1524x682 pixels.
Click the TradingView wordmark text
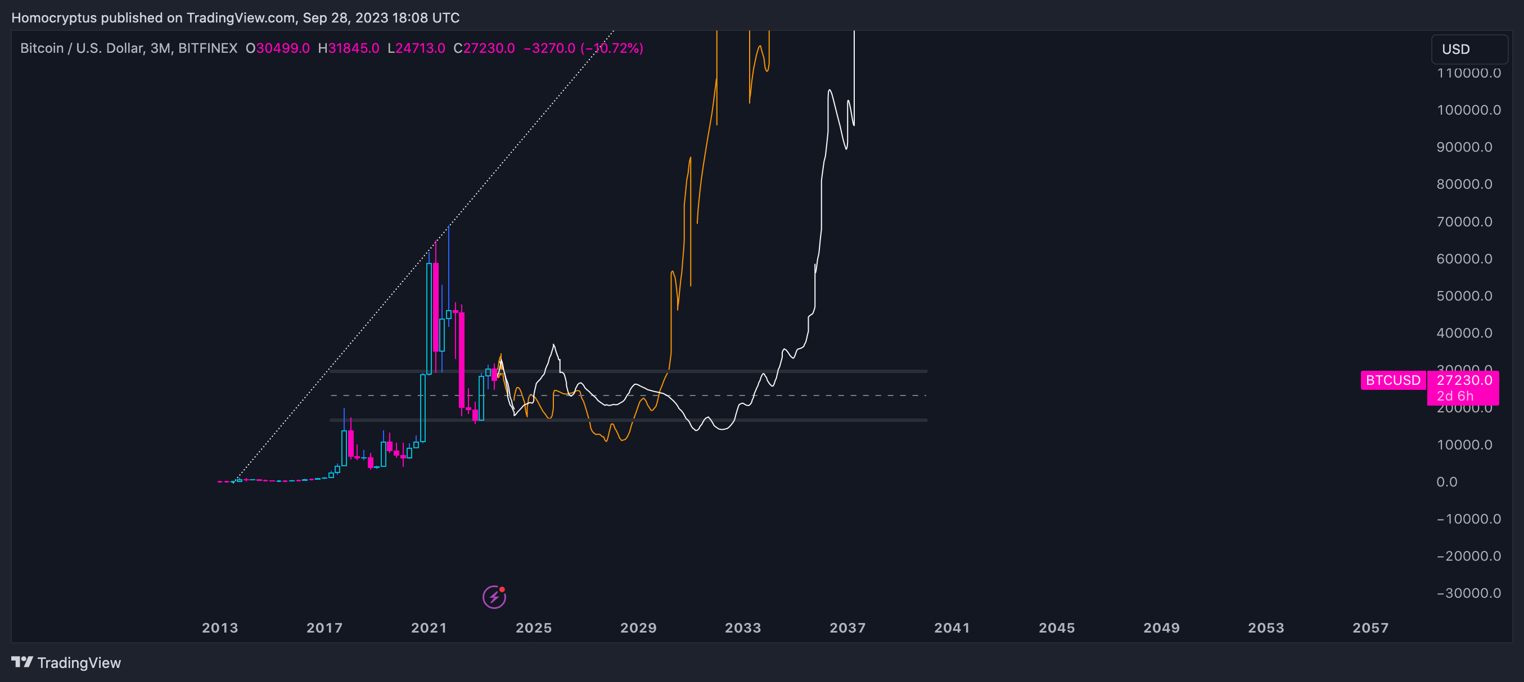click(79, 662)
